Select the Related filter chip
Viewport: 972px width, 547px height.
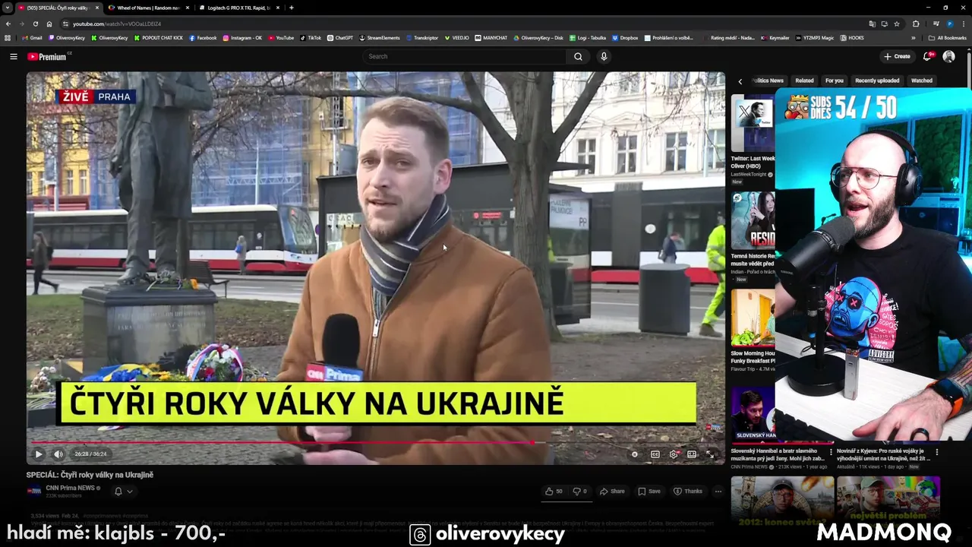pyautogui.click(x=804, y=81)
